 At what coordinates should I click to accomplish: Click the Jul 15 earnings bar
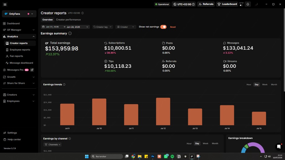point(259,118)
